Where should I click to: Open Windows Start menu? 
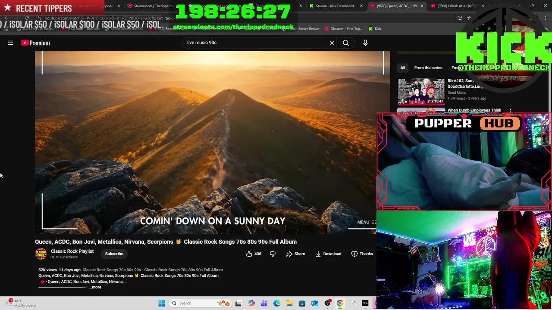(x=162, y=303)
